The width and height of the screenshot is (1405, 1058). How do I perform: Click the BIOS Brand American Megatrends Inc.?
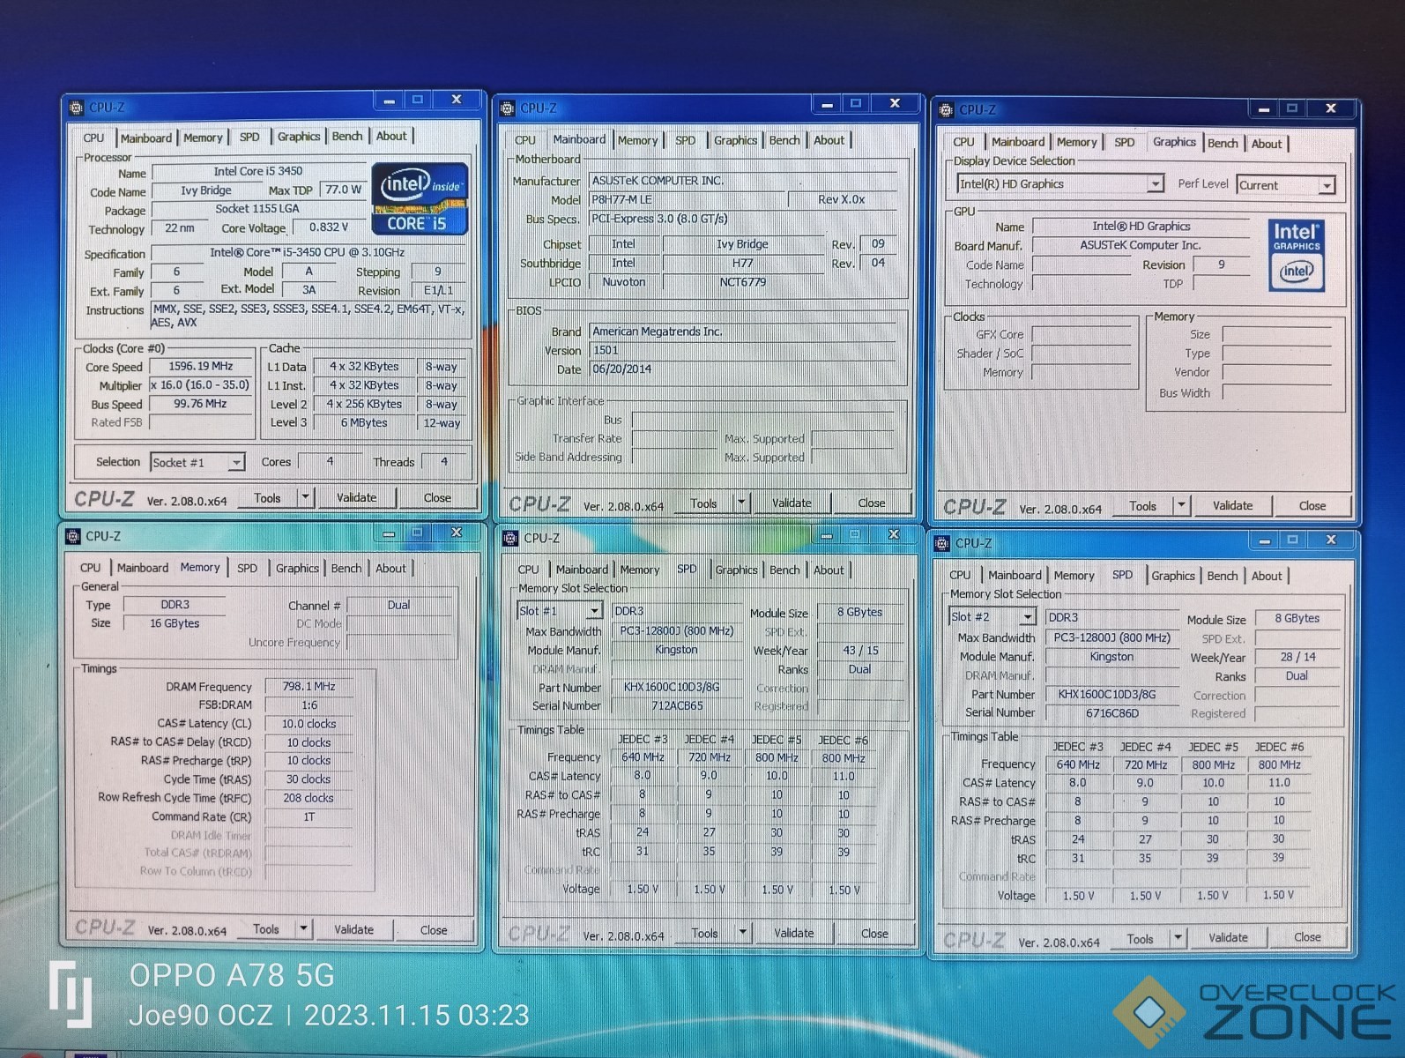[742, 332]
